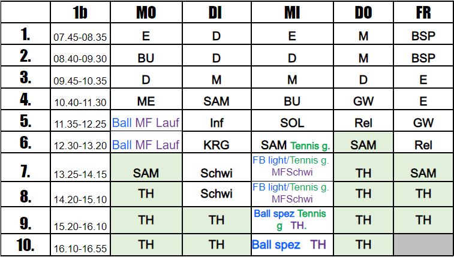454x257 pixels.
Task: Click the FR column header
Action: click(423, 12)
